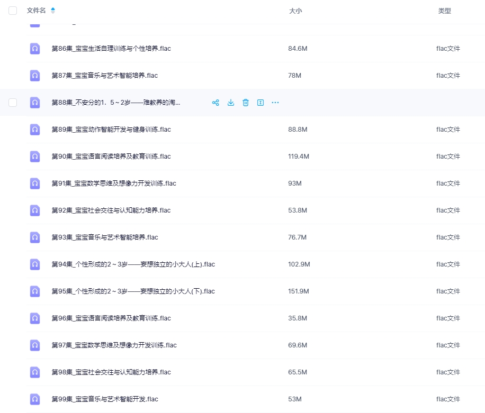Rename the 第88集 file via rename icon
485x413 pixels.
coord(261,103)
